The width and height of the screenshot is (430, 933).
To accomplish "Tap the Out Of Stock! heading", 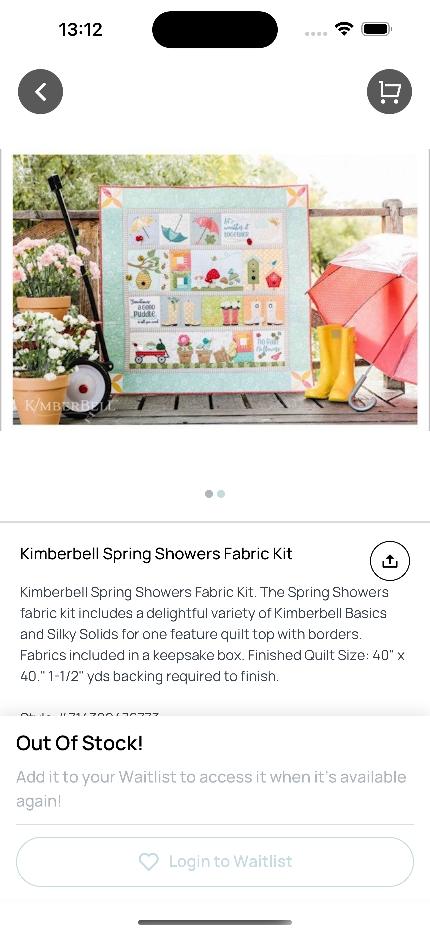I will 80,743.
